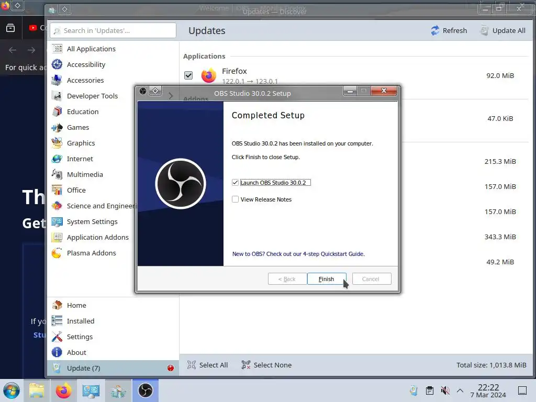Open the 4-step Quickstart Guide link
Image resolution: width=536 pixels, height=402 pixels.
coord(298,254)
